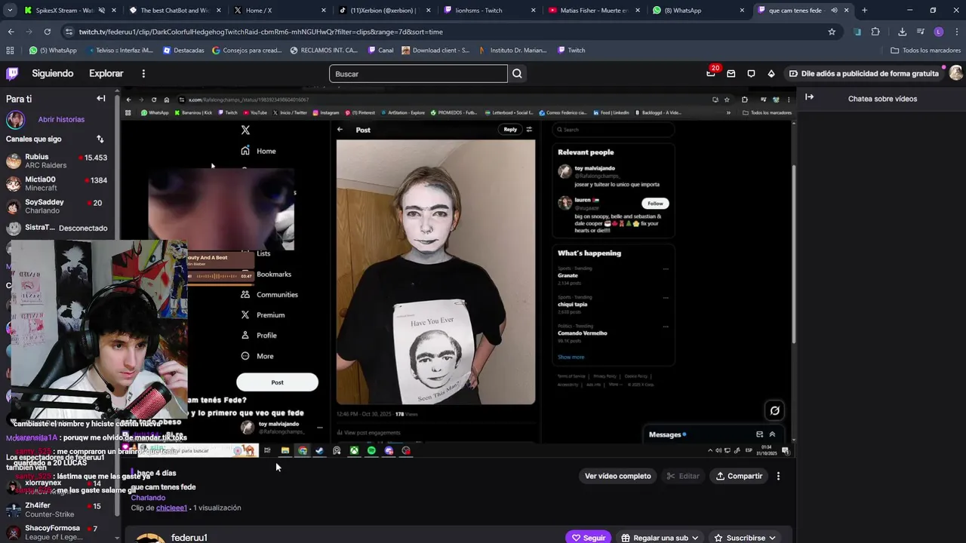Open Chrome downloads icon
Image resolution: width=966 pixels, height=543 pixels.
pos(902,32)
